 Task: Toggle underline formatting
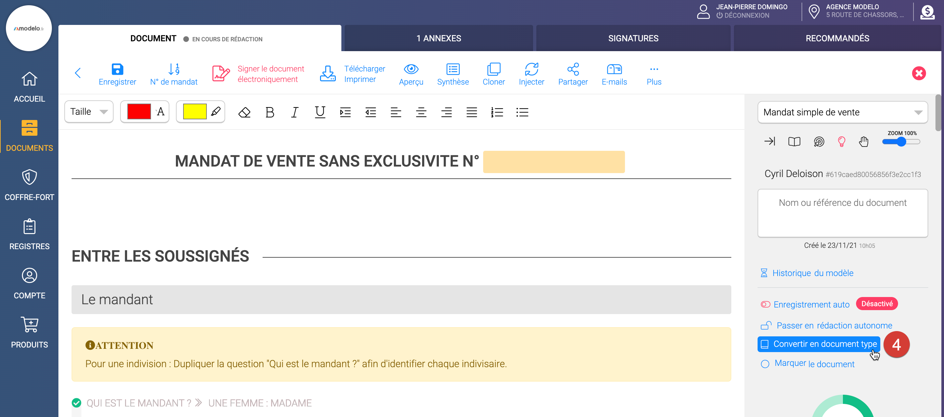pos(320,112)
